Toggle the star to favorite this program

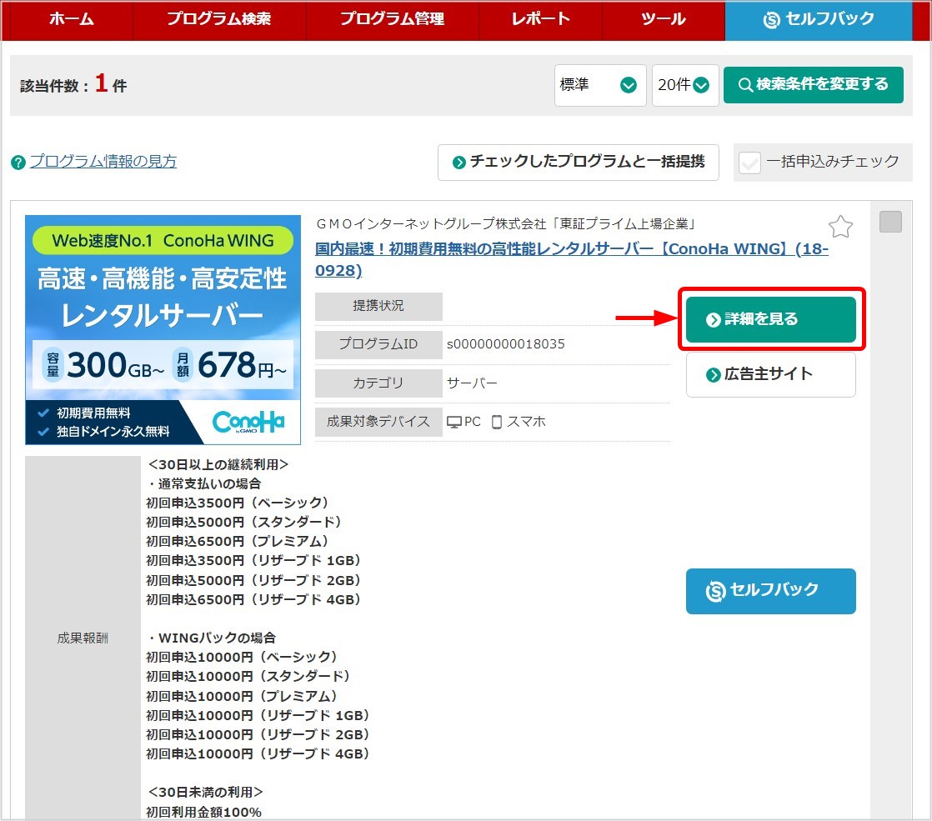(841, 226)
